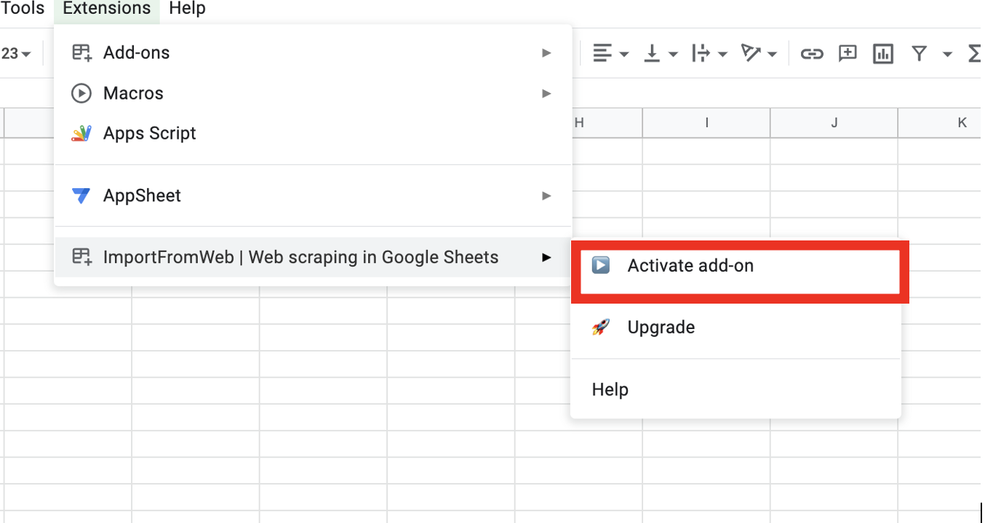Activate the ImportFromWeb add-on

(x=690, y=266)
